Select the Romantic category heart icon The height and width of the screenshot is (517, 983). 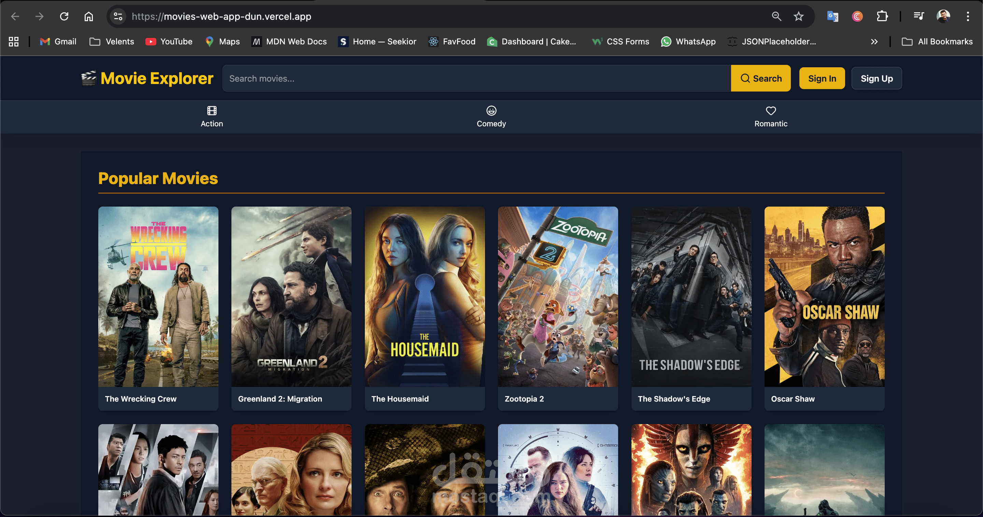coord(770,110)
